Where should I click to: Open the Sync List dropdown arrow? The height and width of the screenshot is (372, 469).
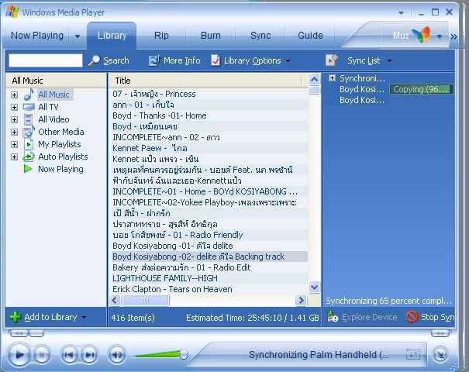tap(389, 60)
